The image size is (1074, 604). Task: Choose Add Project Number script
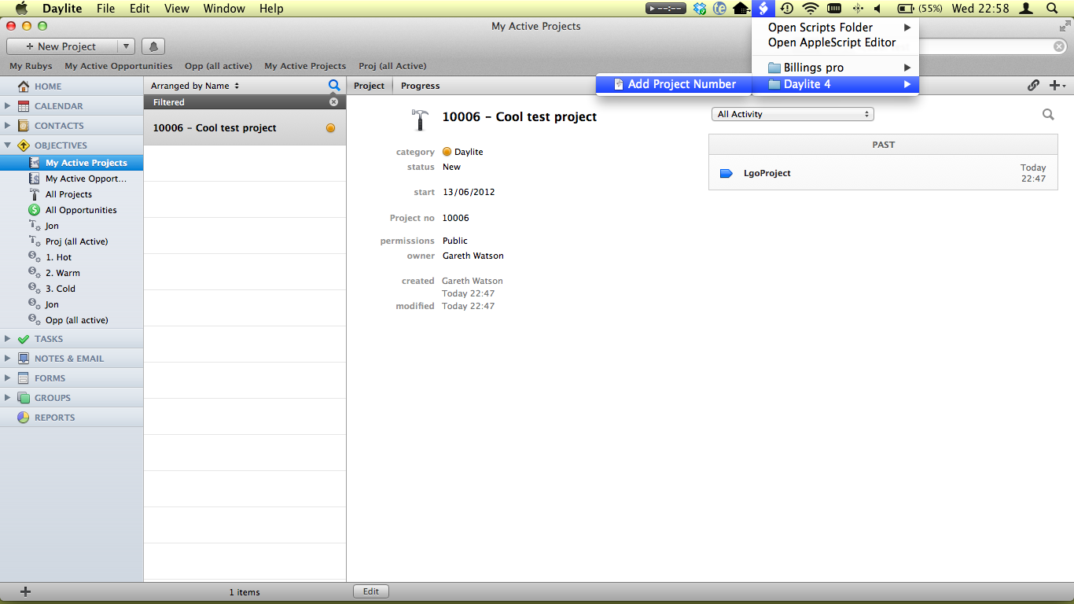tap(674, 84)
